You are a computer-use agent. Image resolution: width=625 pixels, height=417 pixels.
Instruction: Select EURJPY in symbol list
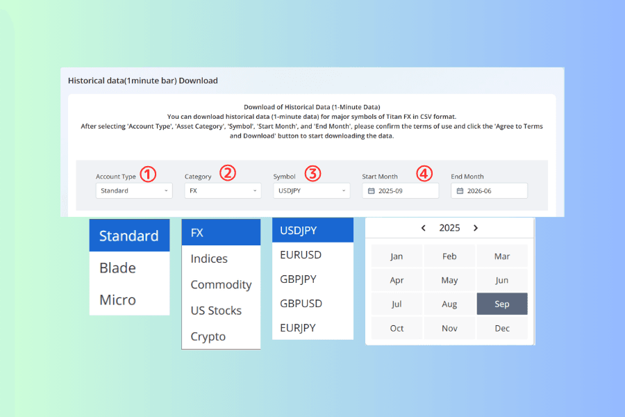(x=313, y=327)
